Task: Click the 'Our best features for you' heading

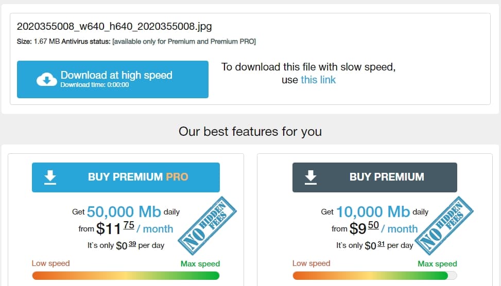Action: (x=250, y=132)
